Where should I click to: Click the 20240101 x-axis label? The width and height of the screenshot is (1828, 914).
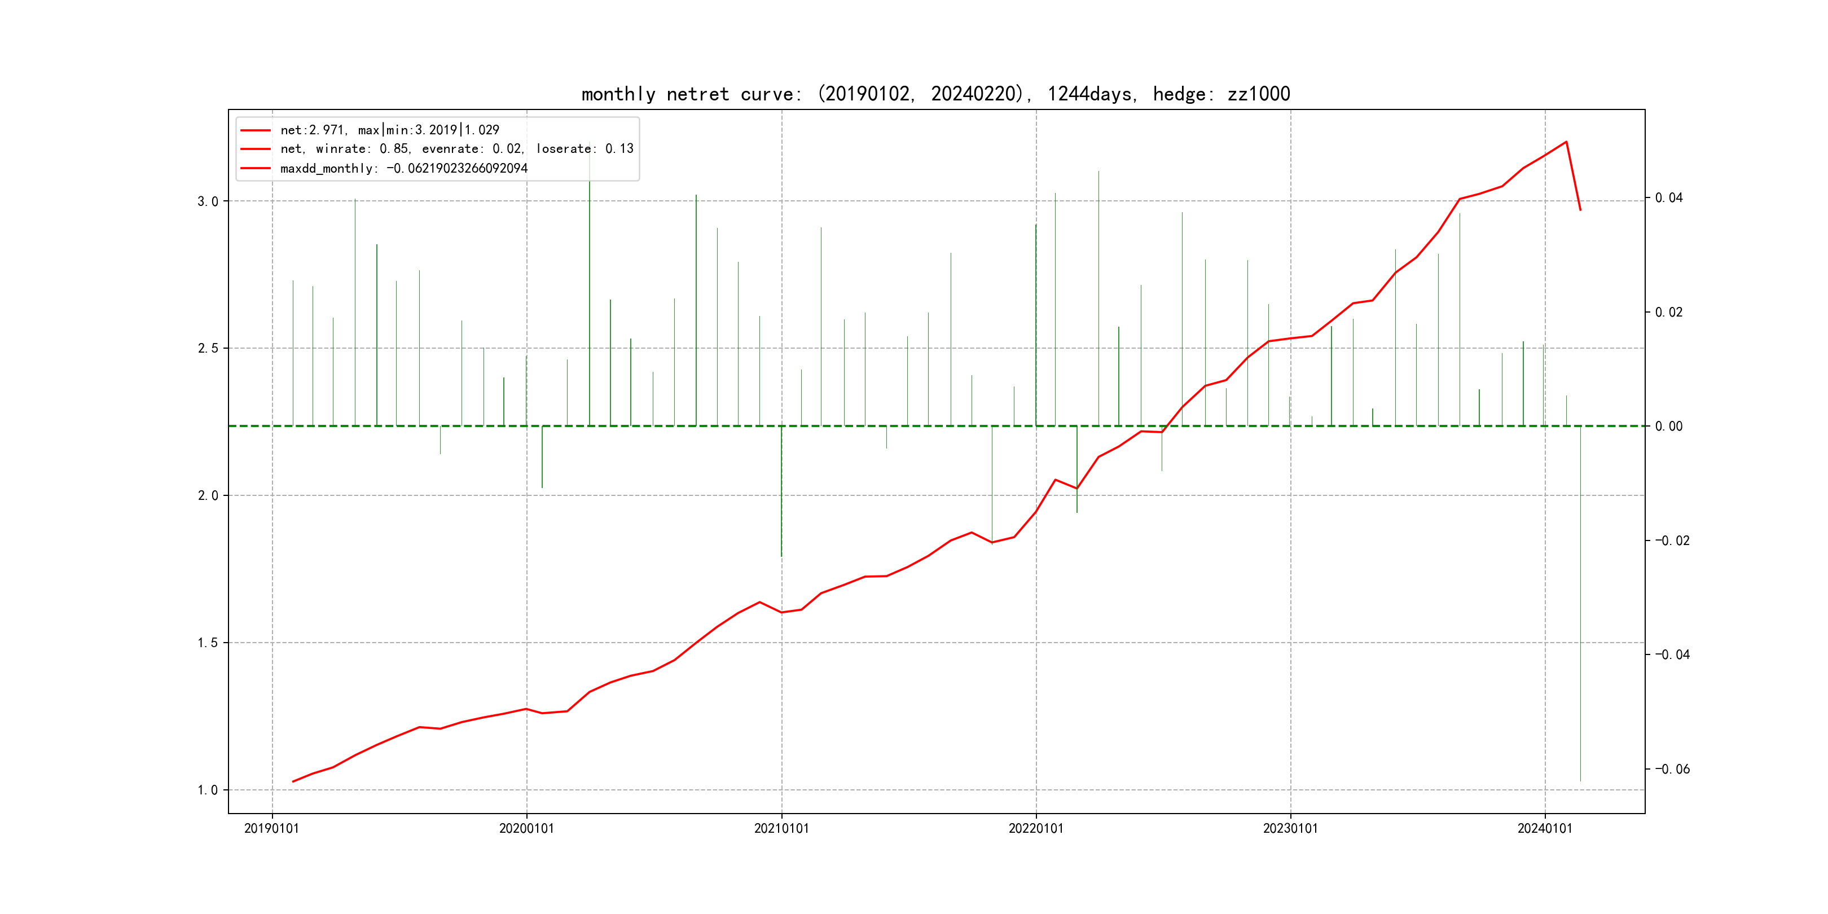pyautogui.click(x=1545, y=828)
